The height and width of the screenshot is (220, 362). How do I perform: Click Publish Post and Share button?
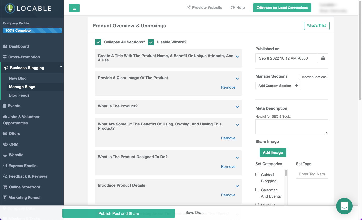119,213
